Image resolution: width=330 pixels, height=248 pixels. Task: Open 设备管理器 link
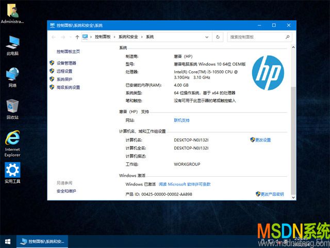[67, 63]
